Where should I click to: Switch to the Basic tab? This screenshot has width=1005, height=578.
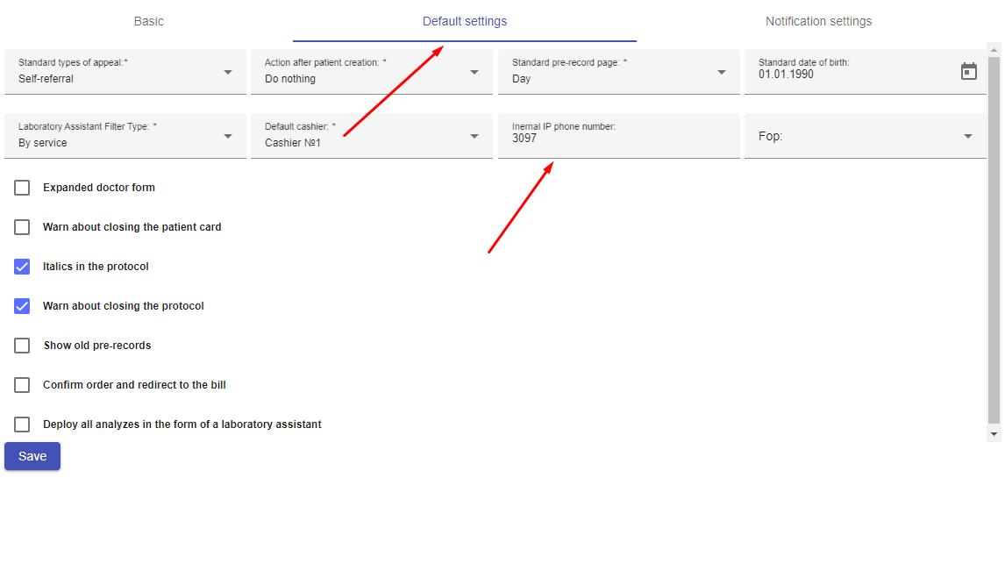click(148, 21)
